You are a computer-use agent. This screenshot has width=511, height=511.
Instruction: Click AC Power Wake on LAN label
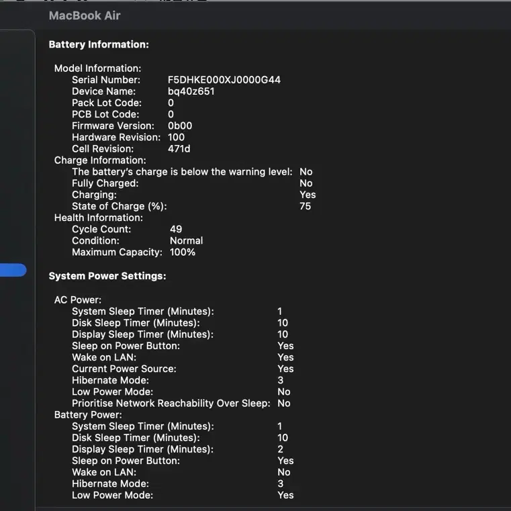pyautogui.click(x=104, y=357)
